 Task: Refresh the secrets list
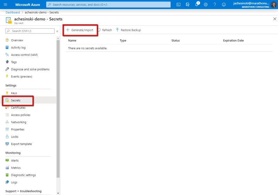105,30
